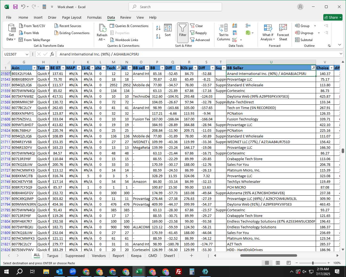Collapse the ribbon with the chevron
The image size is (346, 277).
click(340, 45)
